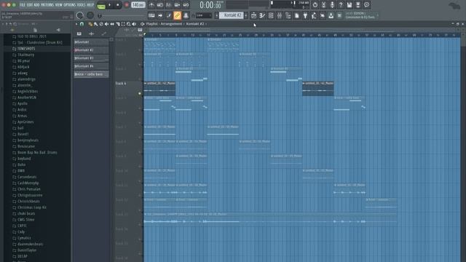Select the playlist mute tool
This screenshot has width=466, height=262.
(106, 24)
